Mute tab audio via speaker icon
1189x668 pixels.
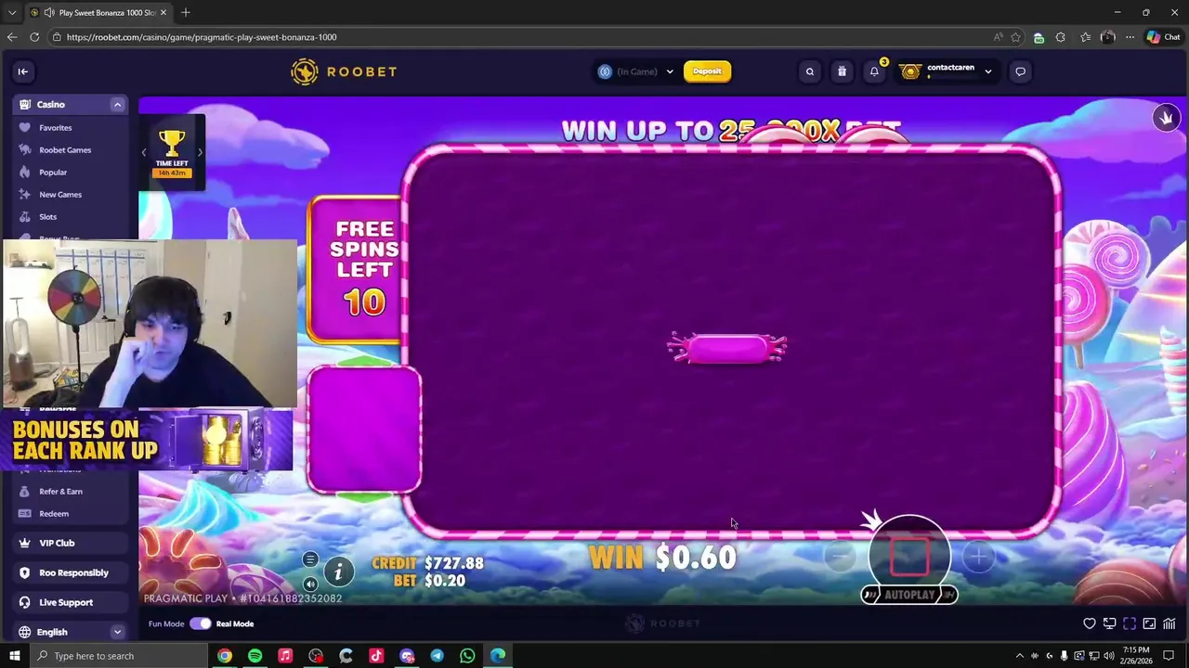47,13
